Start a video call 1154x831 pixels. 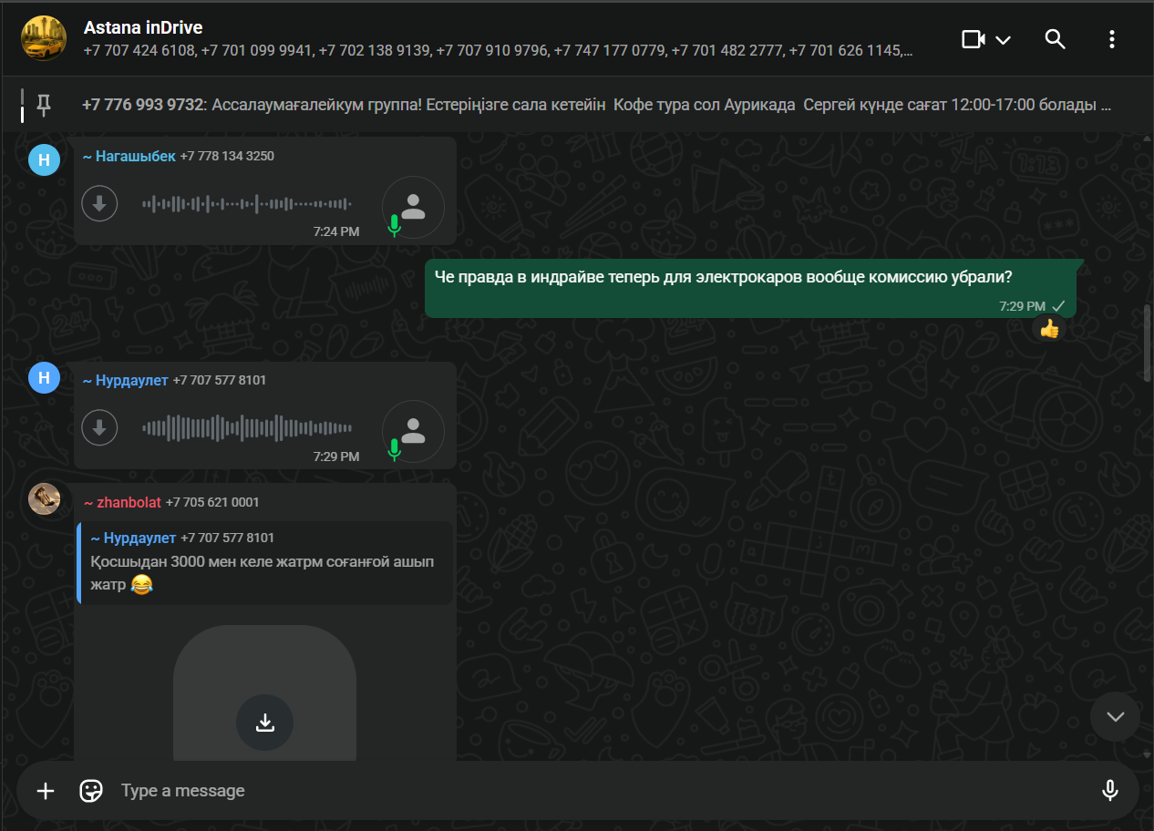pyautogui.click(x=974, y=39)
